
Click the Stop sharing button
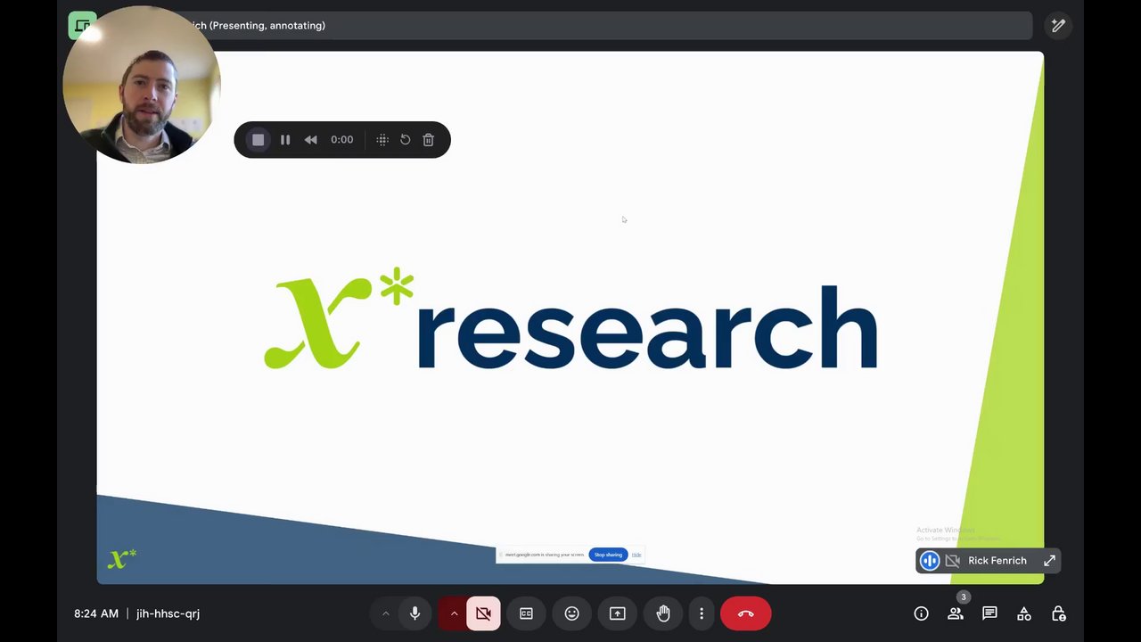click(x=608, y=555)
